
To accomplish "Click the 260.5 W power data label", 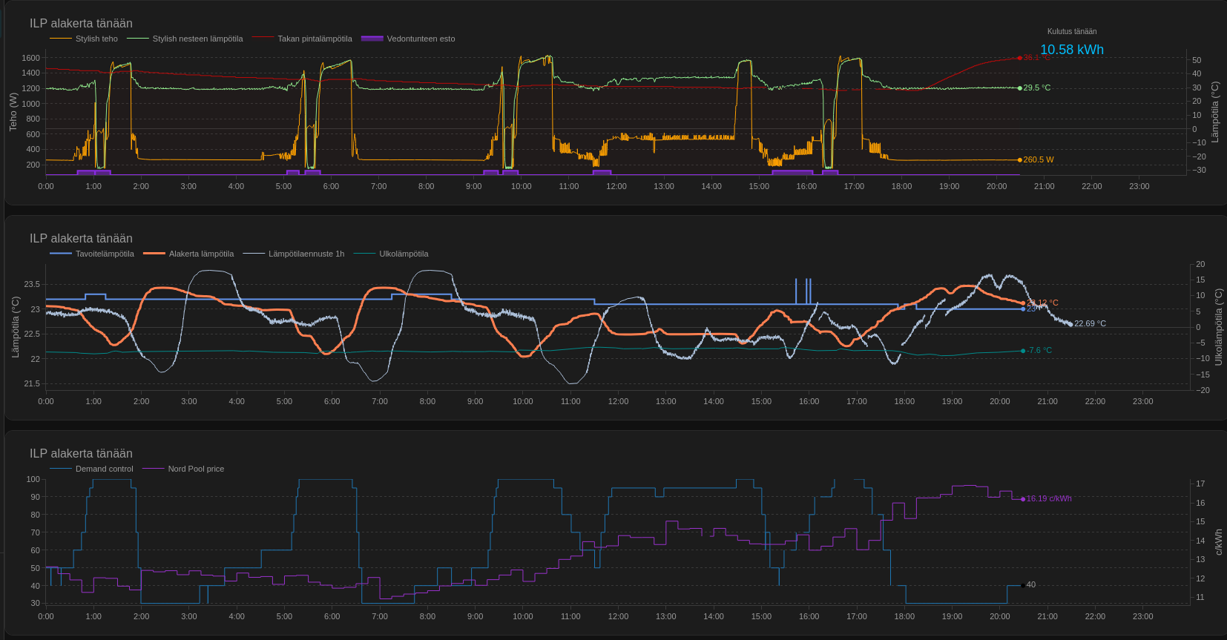I will click(1038, 159).
